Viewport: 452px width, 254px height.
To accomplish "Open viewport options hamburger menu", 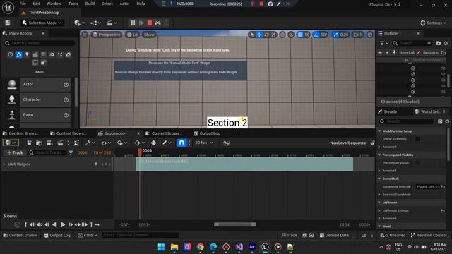I will tap(85, 35).
